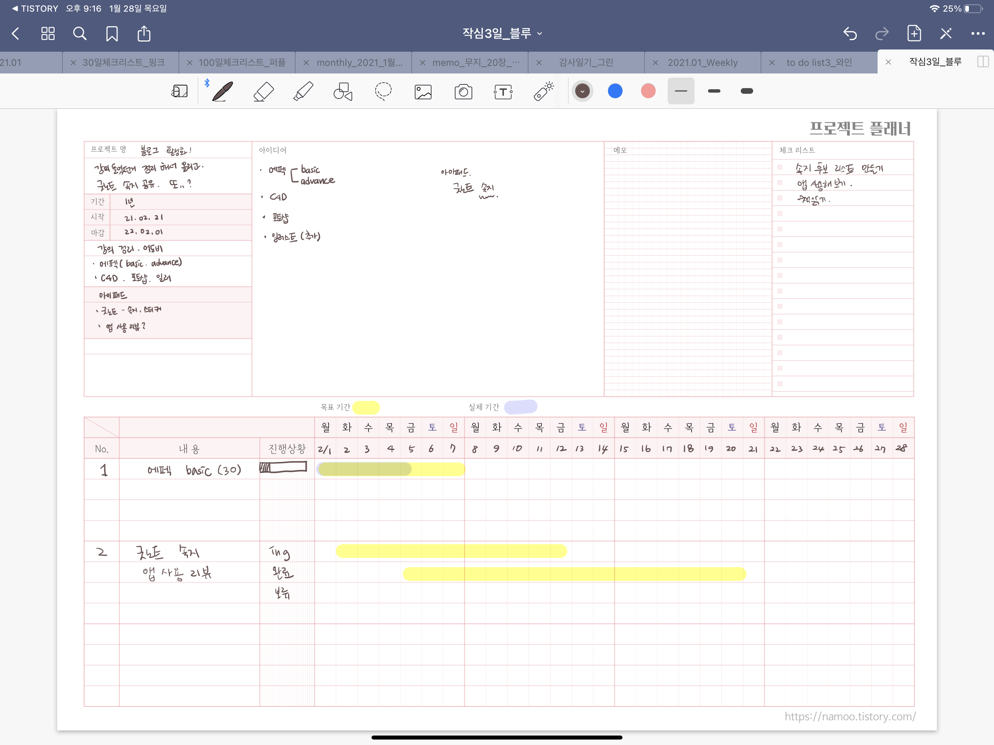Select the Eraser tool

pyautogui.click(x=264, y=92)
